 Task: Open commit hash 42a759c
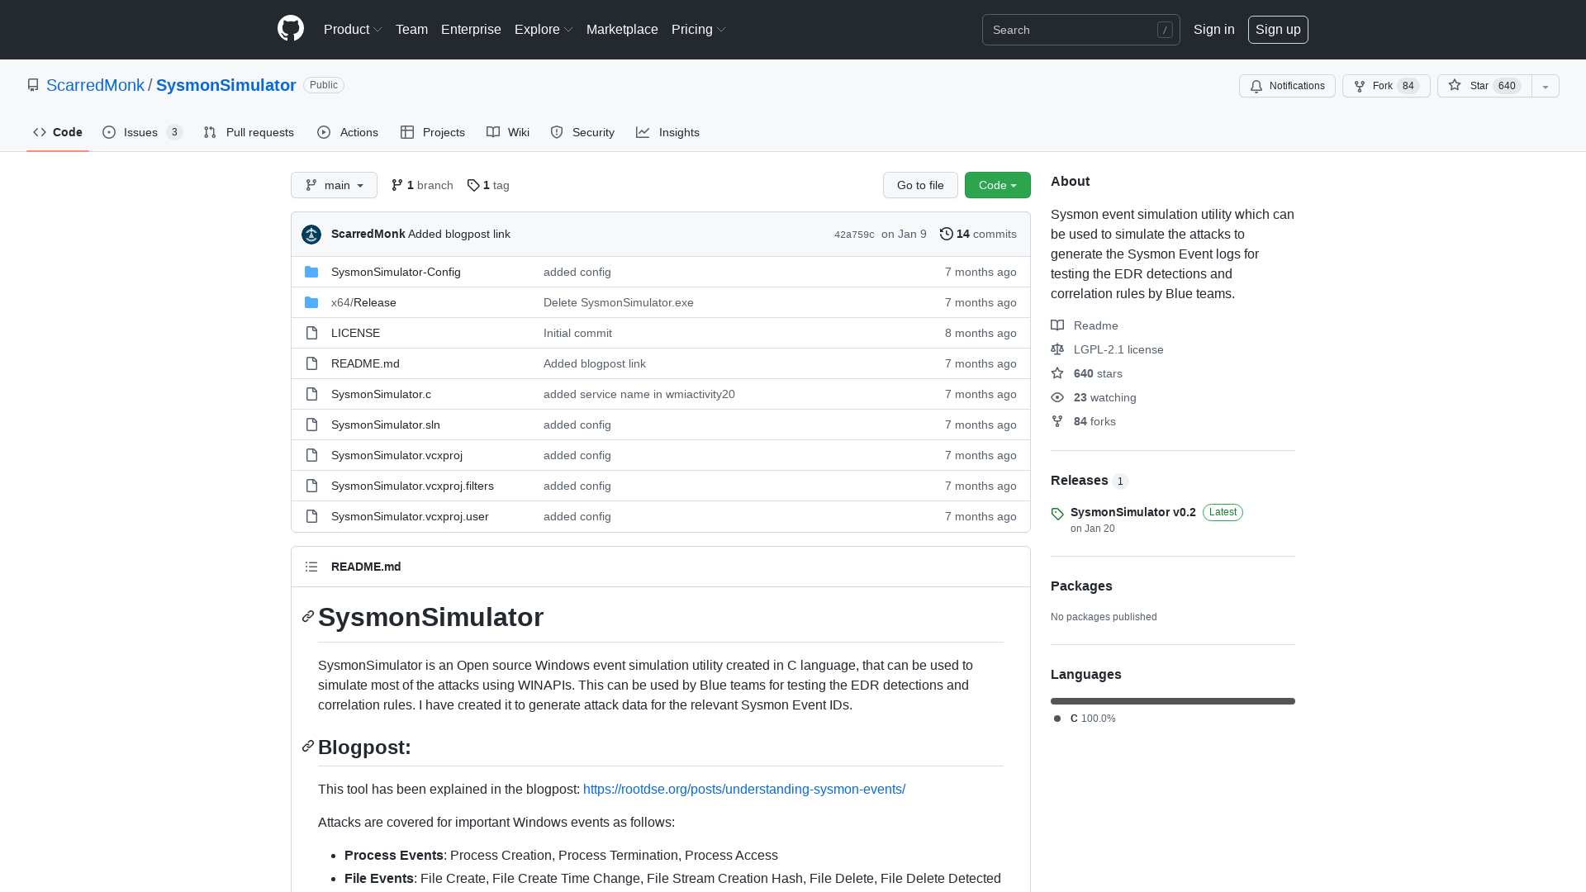pos(854,235)
